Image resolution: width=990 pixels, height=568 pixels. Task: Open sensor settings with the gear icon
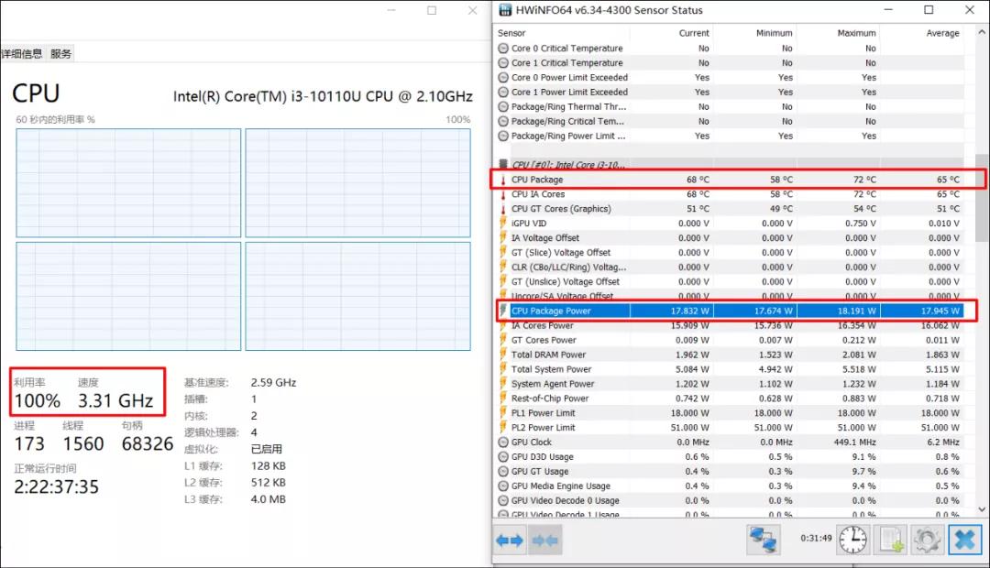927,540
